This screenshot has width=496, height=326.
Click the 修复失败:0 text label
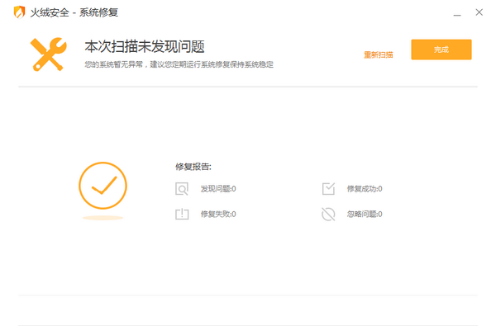(218, 215)
